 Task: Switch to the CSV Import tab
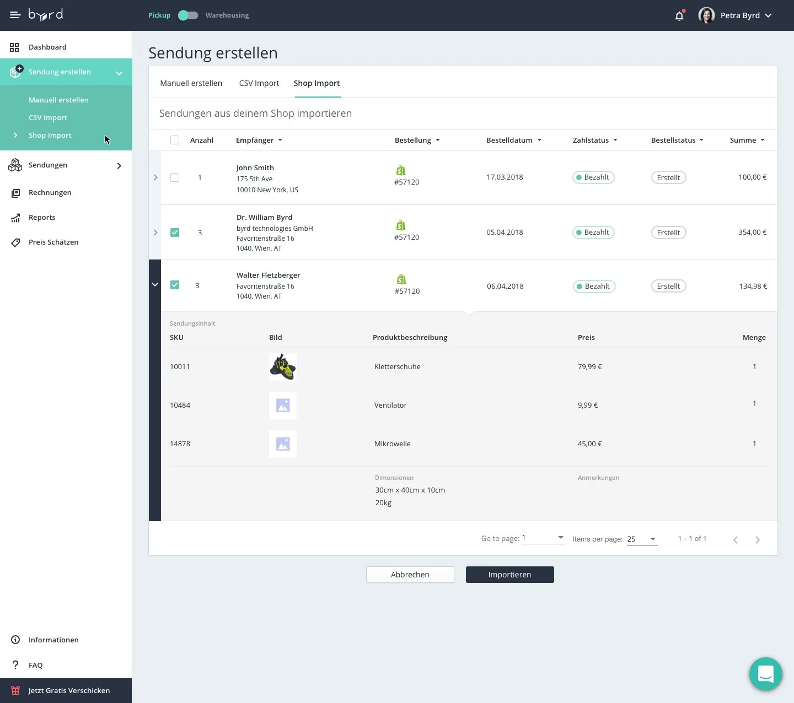(259, 83)
